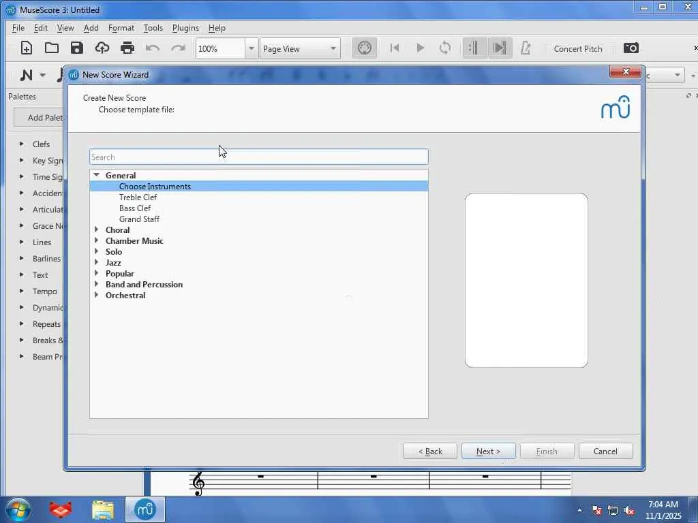The image size is (698, 523).
Task: Open the Add menu
Action: 91,27
